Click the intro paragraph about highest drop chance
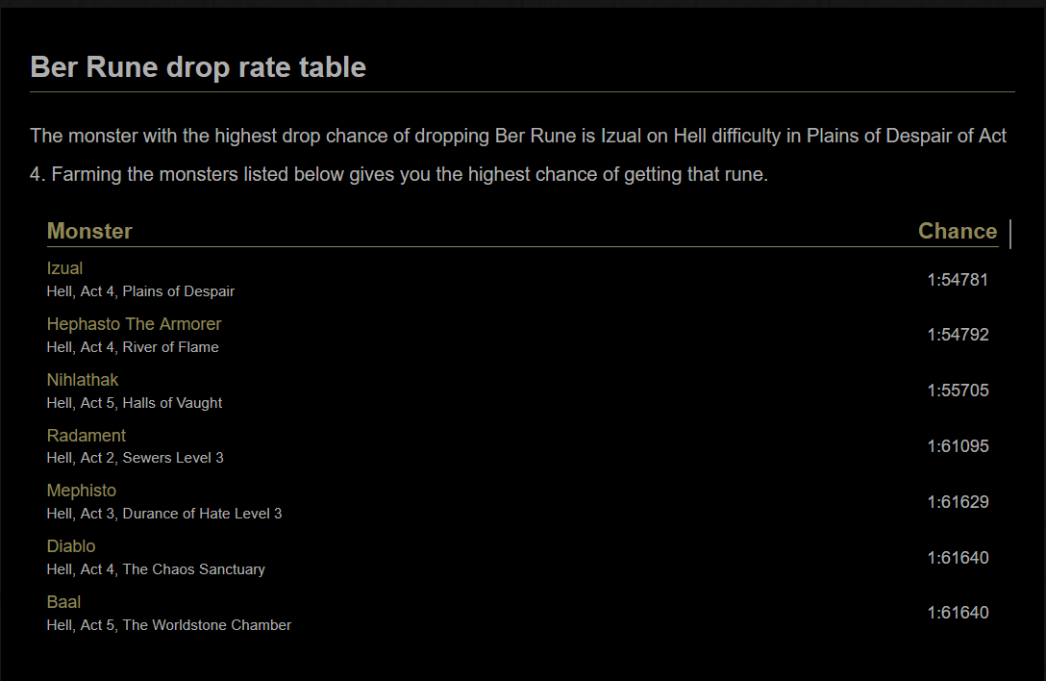This screenshot has height=681, width=1046. 518,155
